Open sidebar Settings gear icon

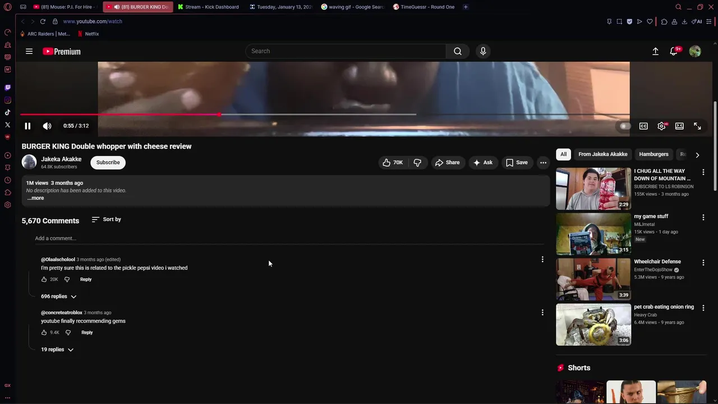7,205
